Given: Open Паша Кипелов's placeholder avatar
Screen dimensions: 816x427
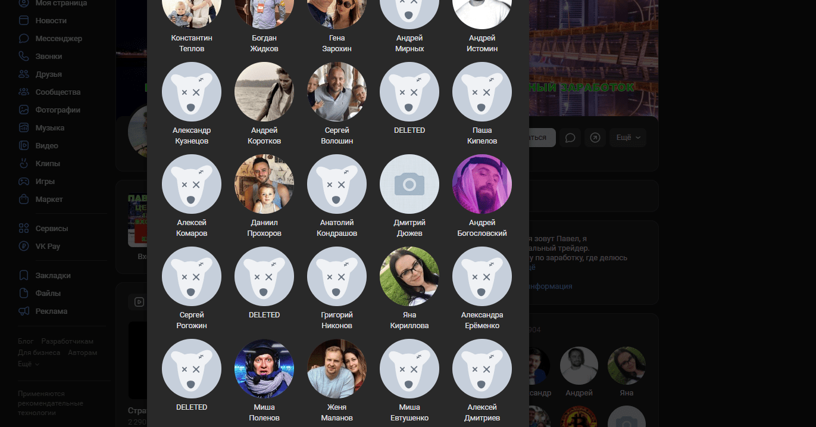Looking at the screenshot, I should [x=482, y=92].
